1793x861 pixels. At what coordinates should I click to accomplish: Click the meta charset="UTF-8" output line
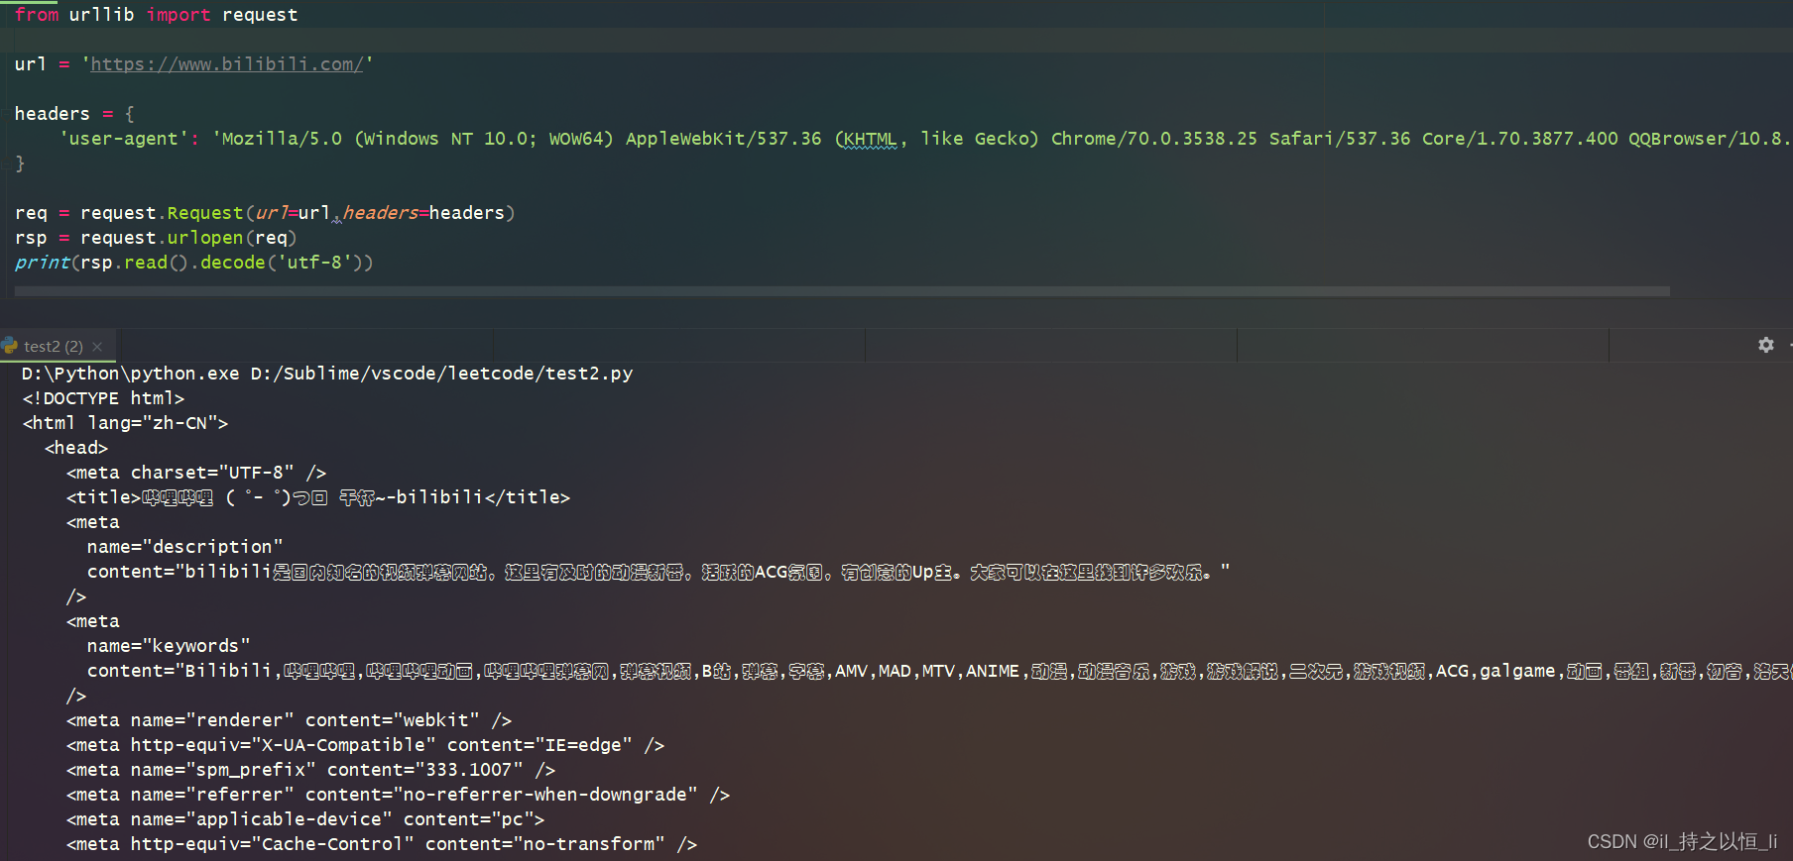point(196,473)
